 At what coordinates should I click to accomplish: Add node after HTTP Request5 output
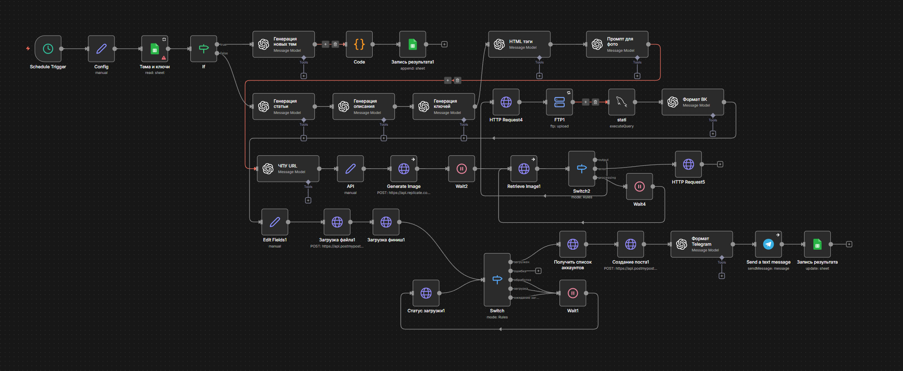[x=720, y=164]
